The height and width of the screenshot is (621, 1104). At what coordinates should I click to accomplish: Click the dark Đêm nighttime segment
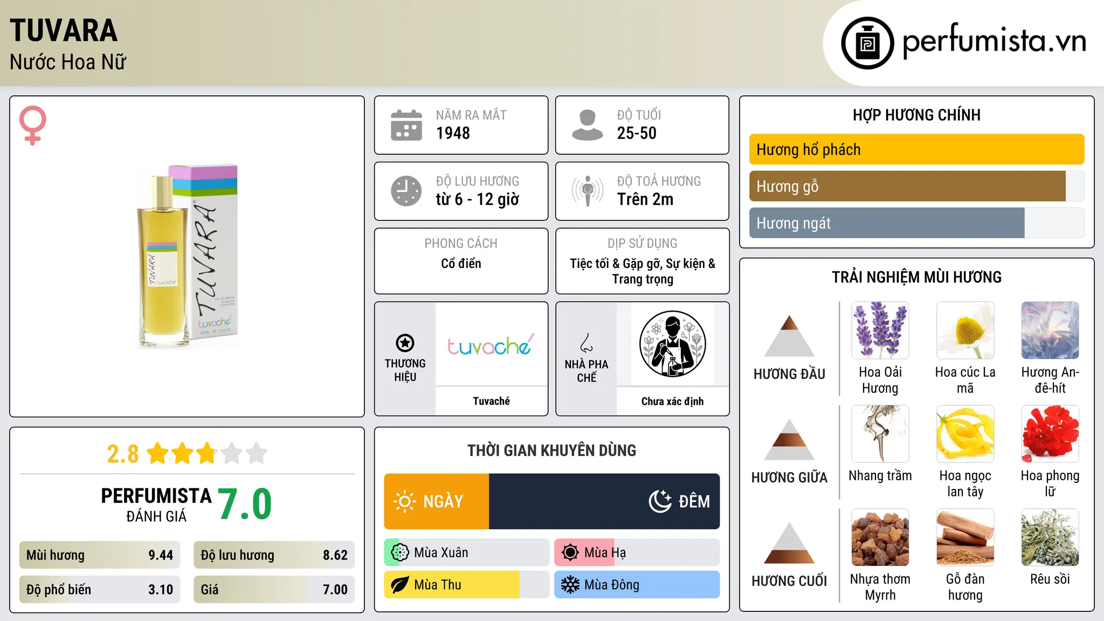[x=604, y=501]
